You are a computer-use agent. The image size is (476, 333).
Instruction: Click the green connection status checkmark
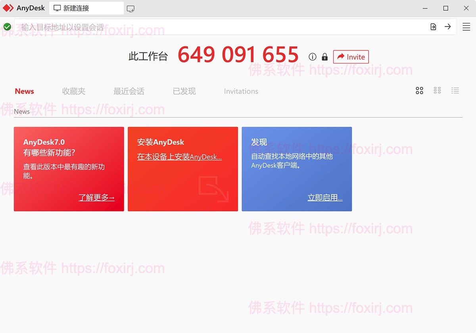click(7, 27)
